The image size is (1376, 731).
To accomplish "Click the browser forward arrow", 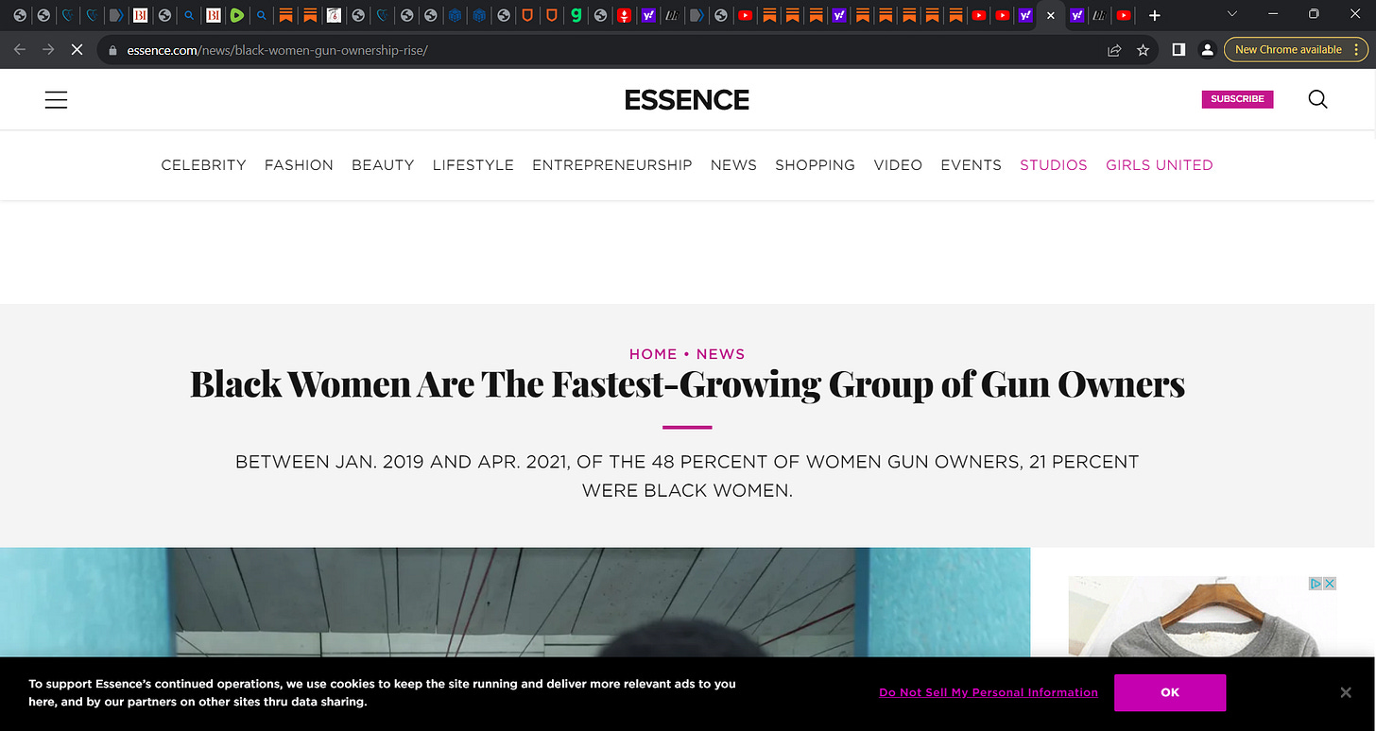I will tap(48, 49).
